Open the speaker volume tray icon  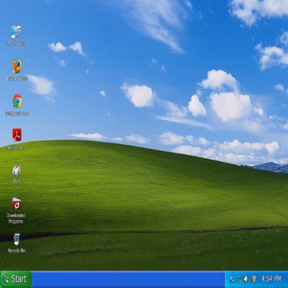(x=246, y=279)
